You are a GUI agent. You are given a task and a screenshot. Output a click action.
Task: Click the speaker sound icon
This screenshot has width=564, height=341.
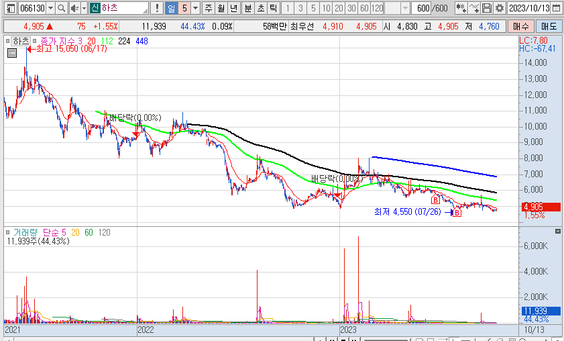(x=74, y=8)
